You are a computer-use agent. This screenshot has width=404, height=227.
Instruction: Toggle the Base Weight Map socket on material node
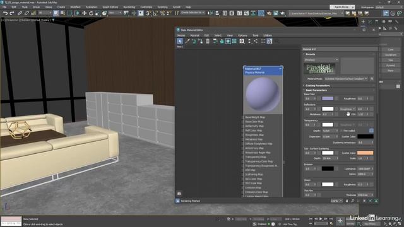point(242,117)
